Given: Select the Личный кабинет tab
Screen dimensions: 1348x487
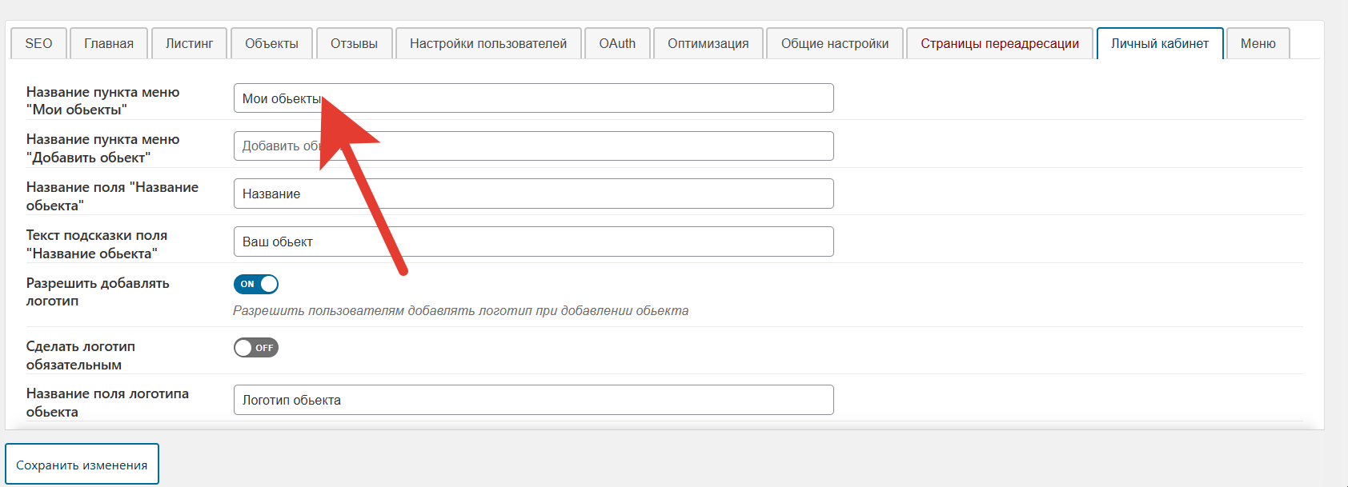Looking at the screenshot, I should (1159, 43).
